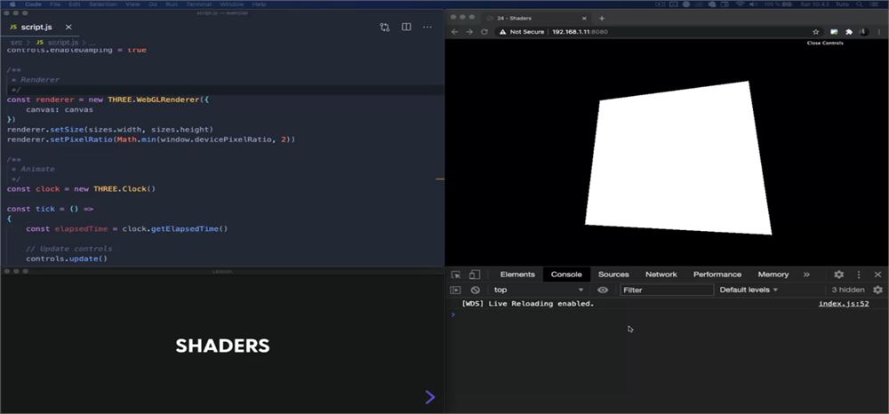
Task: Open the index.js:52 source link
Action: coord(844,304)
